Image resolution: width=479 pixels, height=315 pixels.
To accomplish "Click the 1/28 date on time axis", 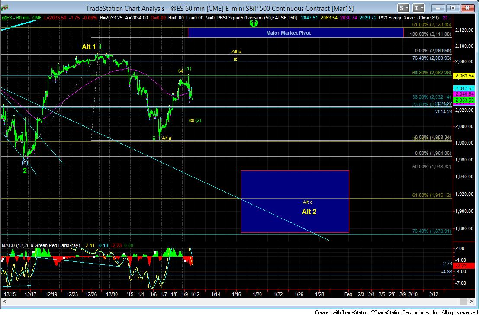I will point(319,294).
